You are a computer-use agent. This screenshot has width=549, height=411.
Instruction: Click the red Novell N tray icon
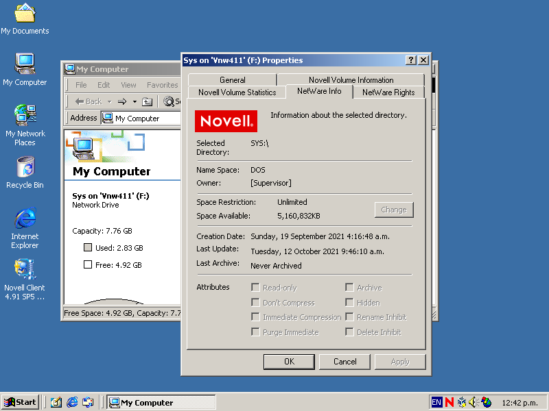[449, 402]
